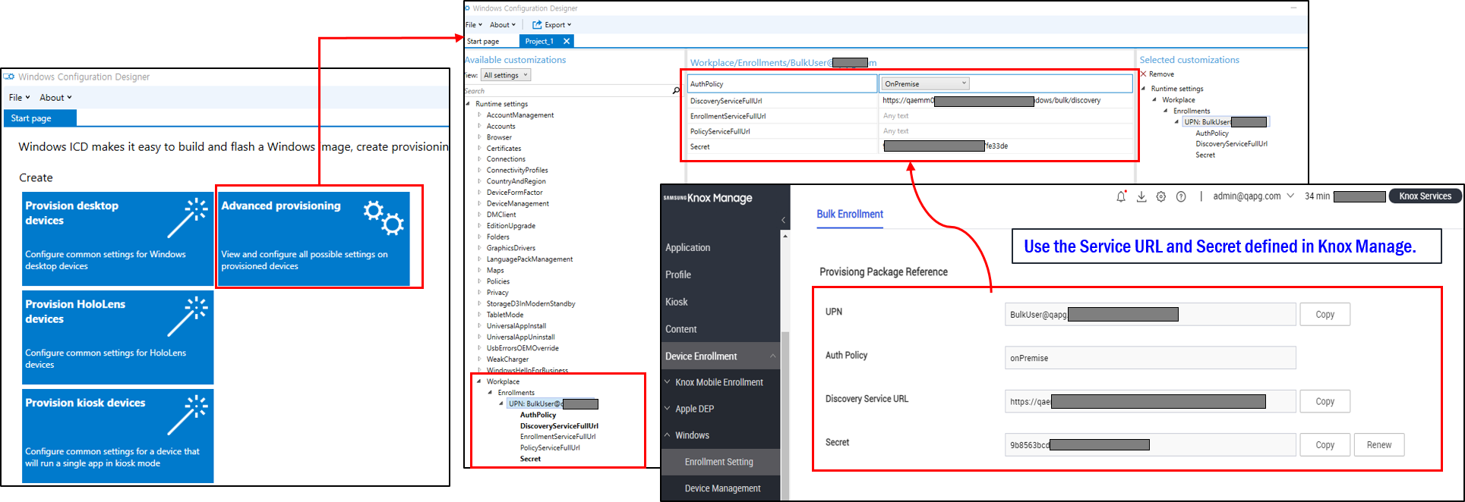Screen dimensions: 1465x502
Task: Click Remove in Selected customizations
Action: click(x=1157, y=74)
